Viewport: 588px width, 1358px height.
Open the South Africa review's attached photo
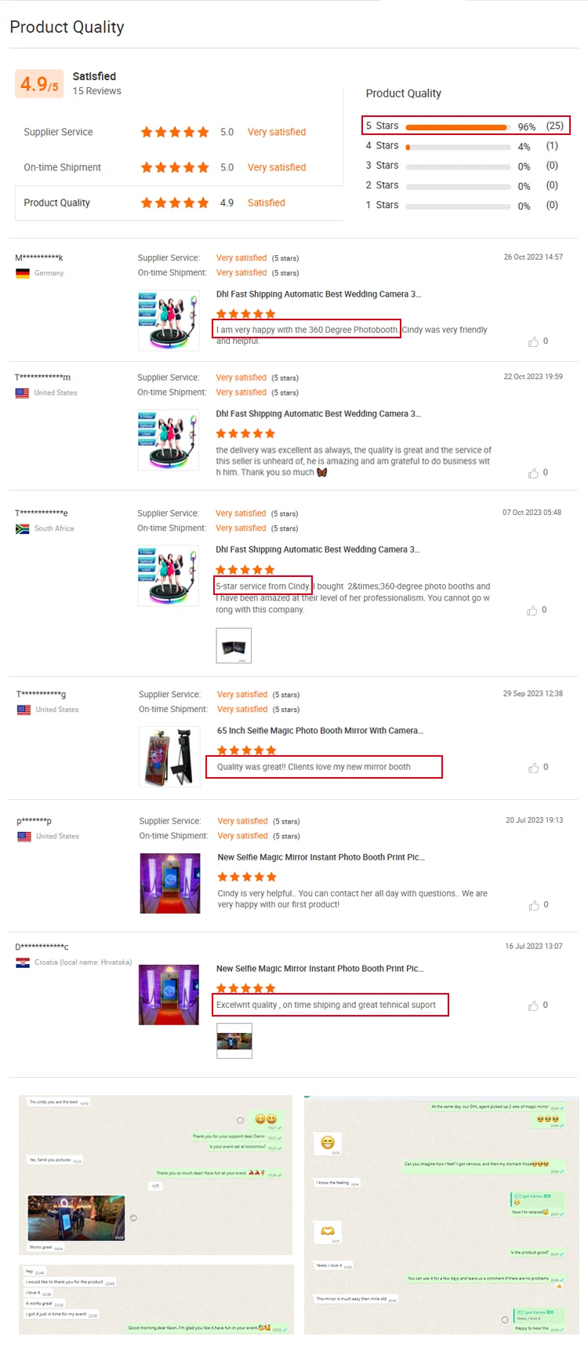[234, 645]
